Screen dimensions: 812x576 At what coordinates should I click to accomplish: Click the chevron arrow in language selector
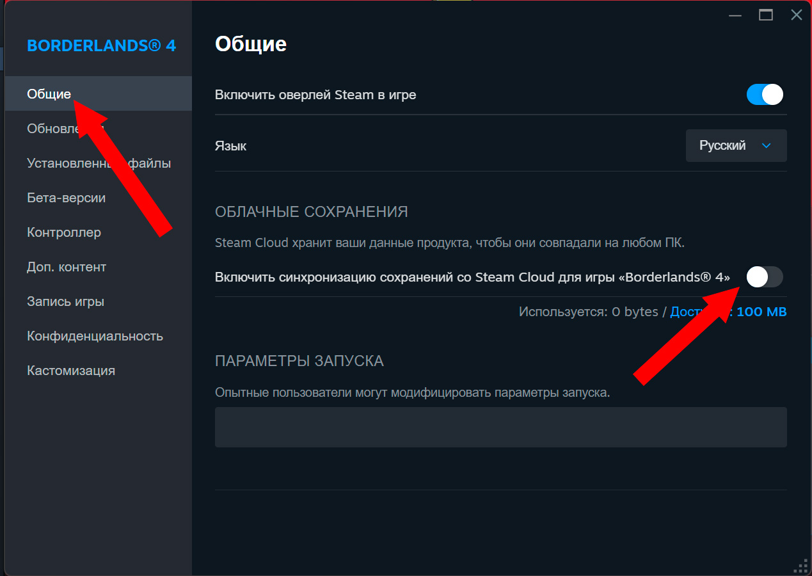click(x=767, y=146)
